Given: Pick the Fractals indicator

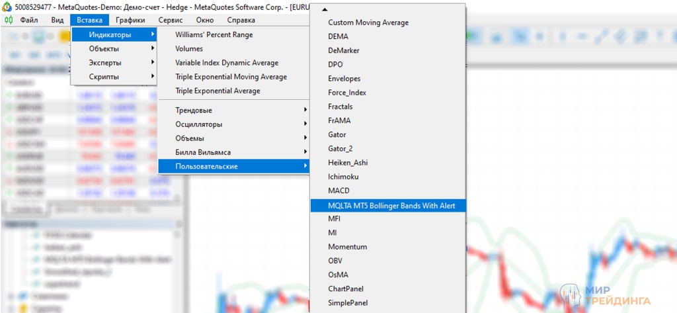Looking at the screenshot, I should pos(340,107).
